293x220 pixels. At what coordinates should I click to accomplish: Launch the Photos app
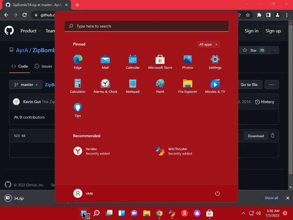[x=188, y=62]
